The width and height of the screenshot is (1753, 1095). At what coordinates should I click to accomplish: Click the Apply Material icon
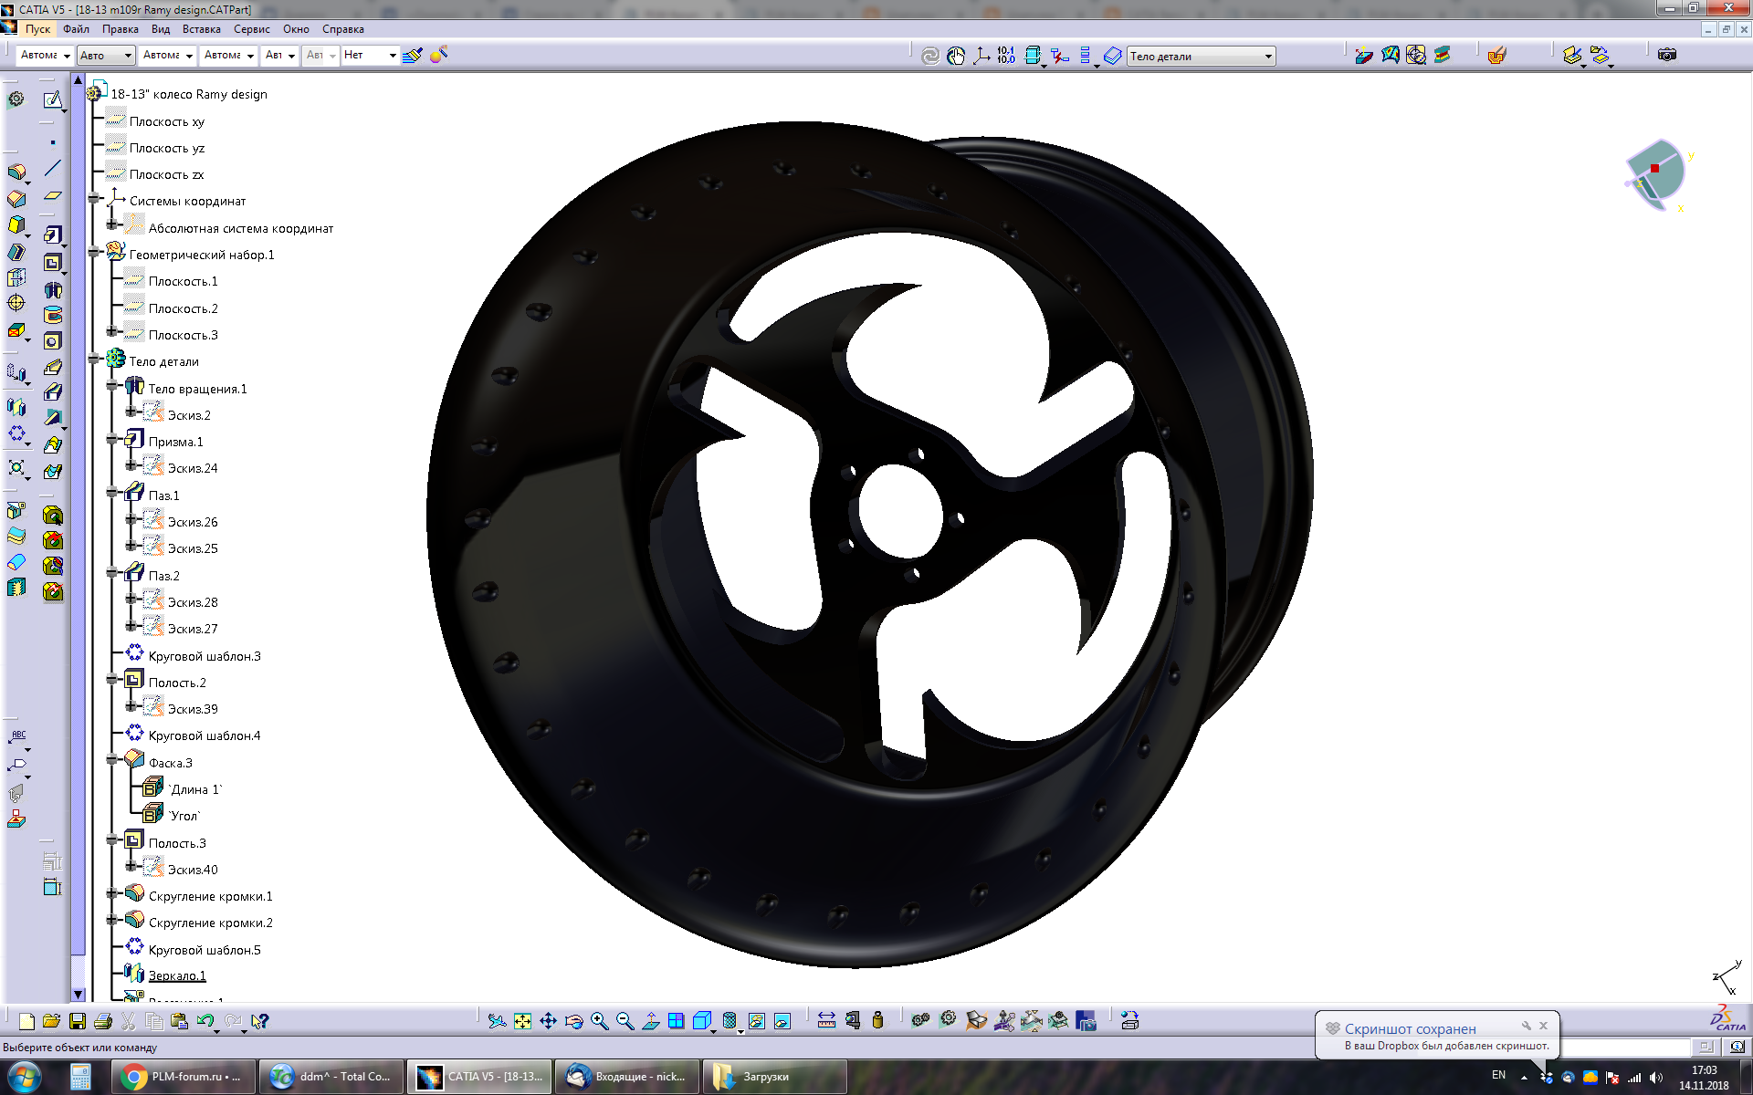tap(1496, 56)
